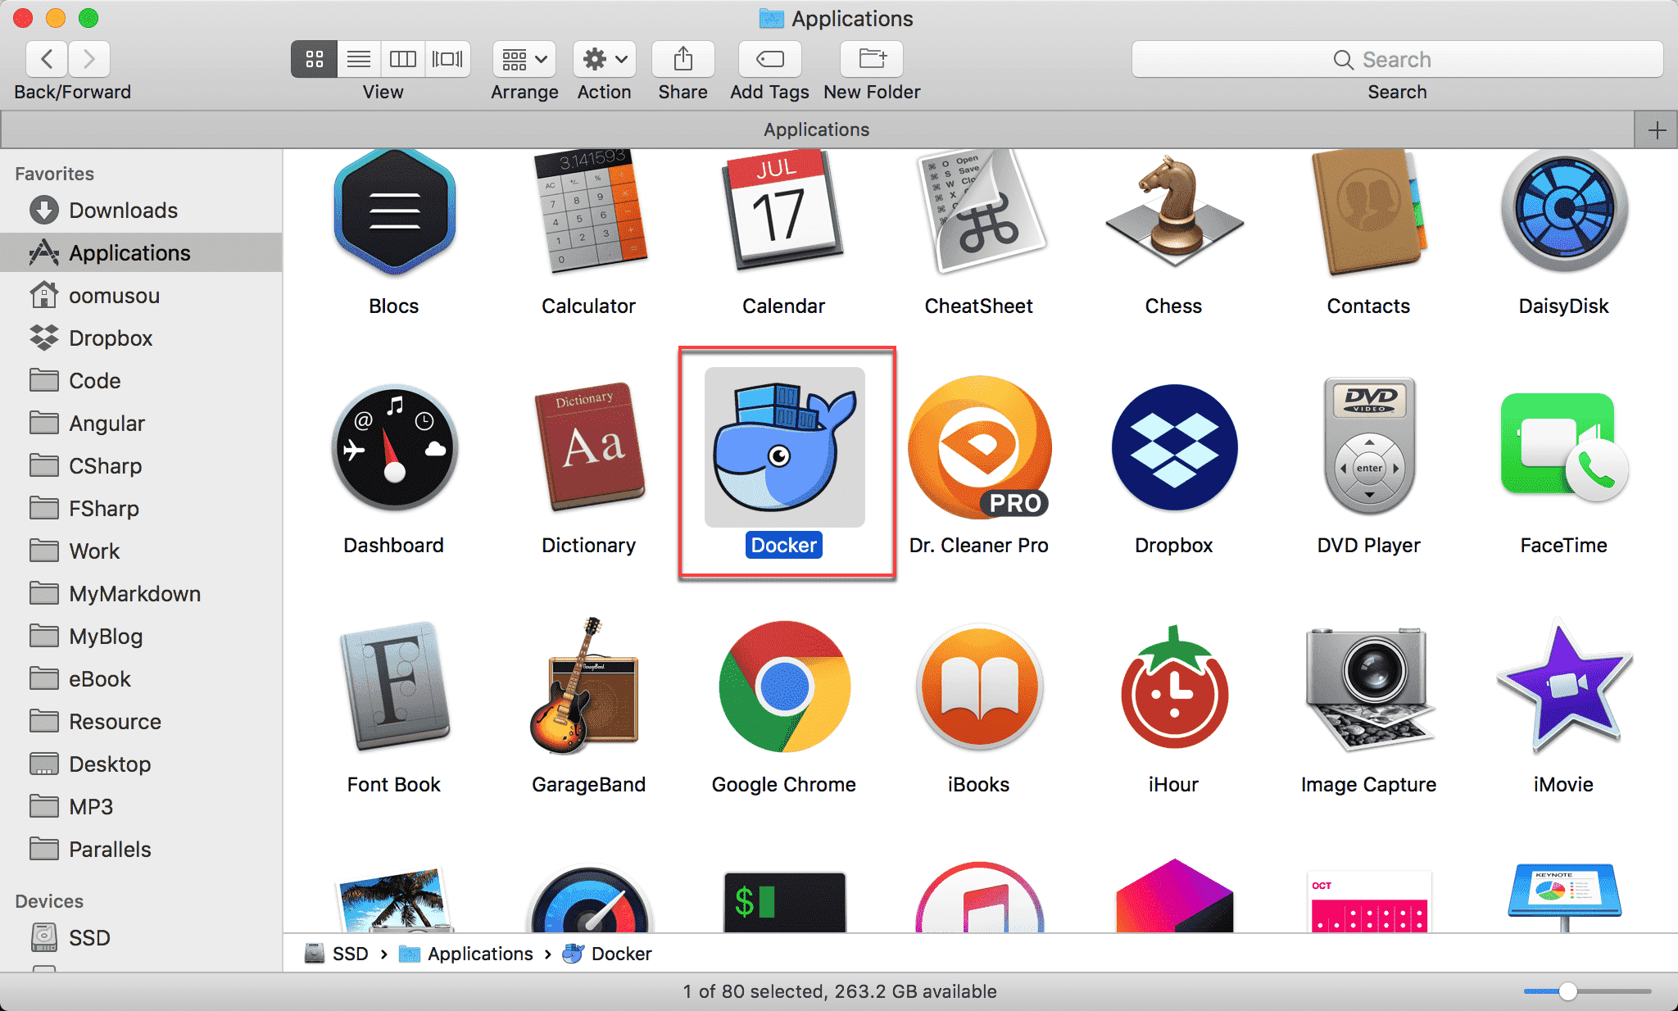The height and width of the screenshot is (1011, 1678).
Task: Click Applications in the path bar
Action: point(465,954)
